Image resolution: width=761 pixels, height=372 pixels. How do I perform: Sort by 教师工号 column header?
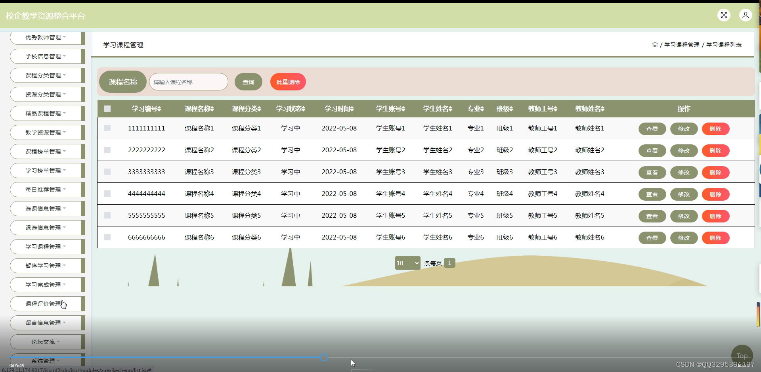pos(543,109)
